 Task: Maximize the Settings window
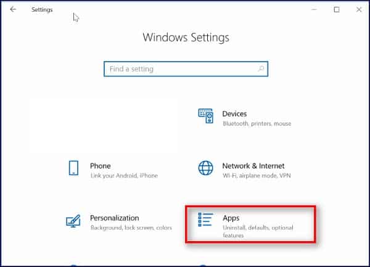click(337, 10)
